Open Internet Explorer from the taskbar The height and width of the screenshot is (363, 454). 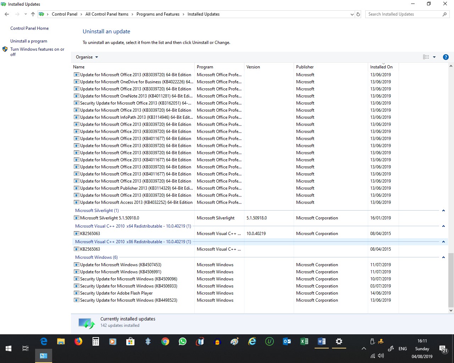coord(252,341)
